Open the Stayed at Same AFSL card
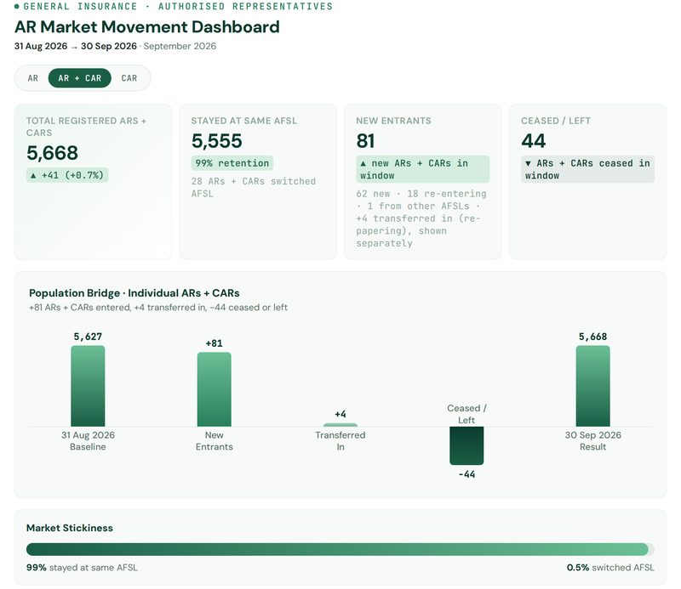 [x=258, y=182]
